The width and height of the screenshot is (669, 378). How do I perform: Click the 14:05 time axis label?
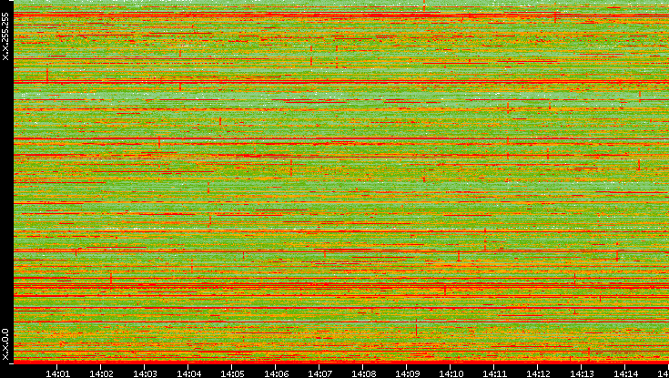tap(232, 373)
